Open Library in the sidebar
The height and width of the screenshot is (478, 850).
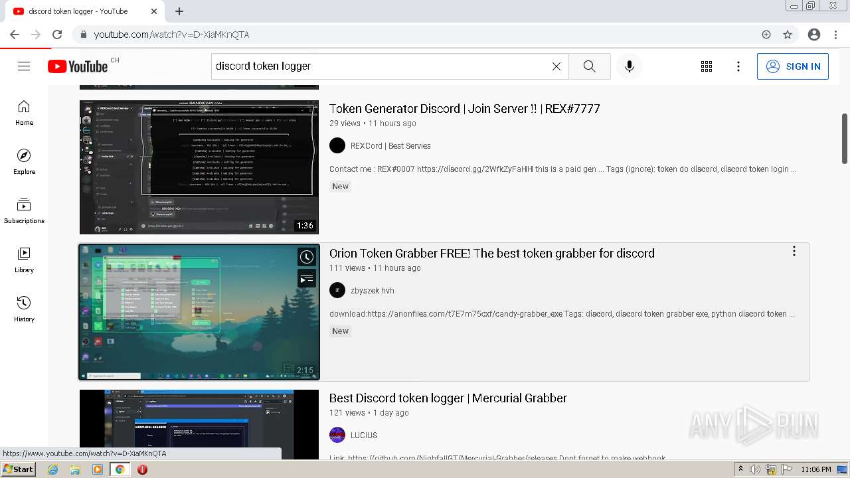24,260
